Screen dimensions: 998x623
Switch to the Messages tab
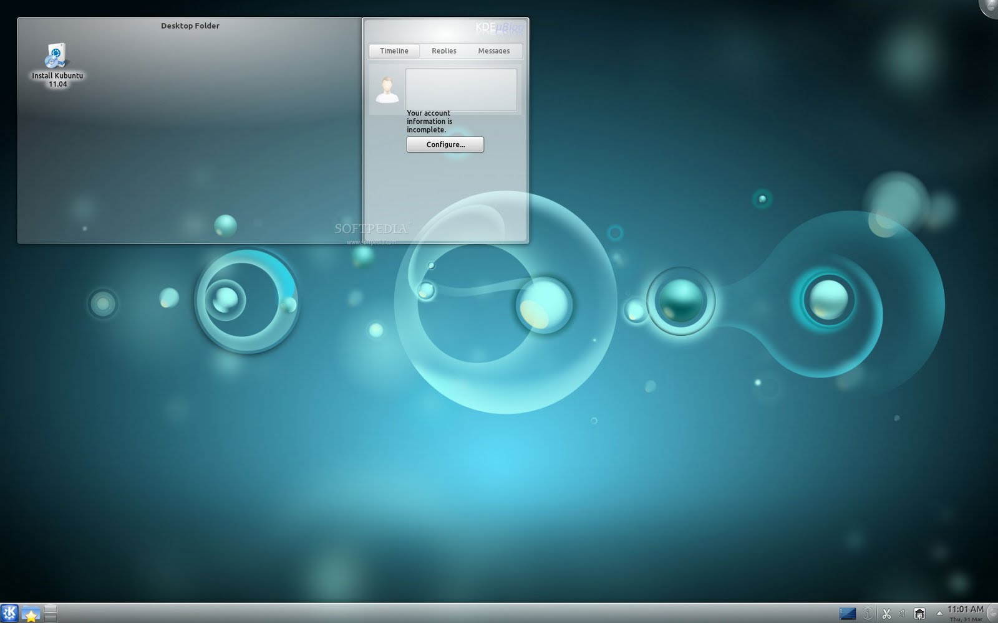coord(493,50)
